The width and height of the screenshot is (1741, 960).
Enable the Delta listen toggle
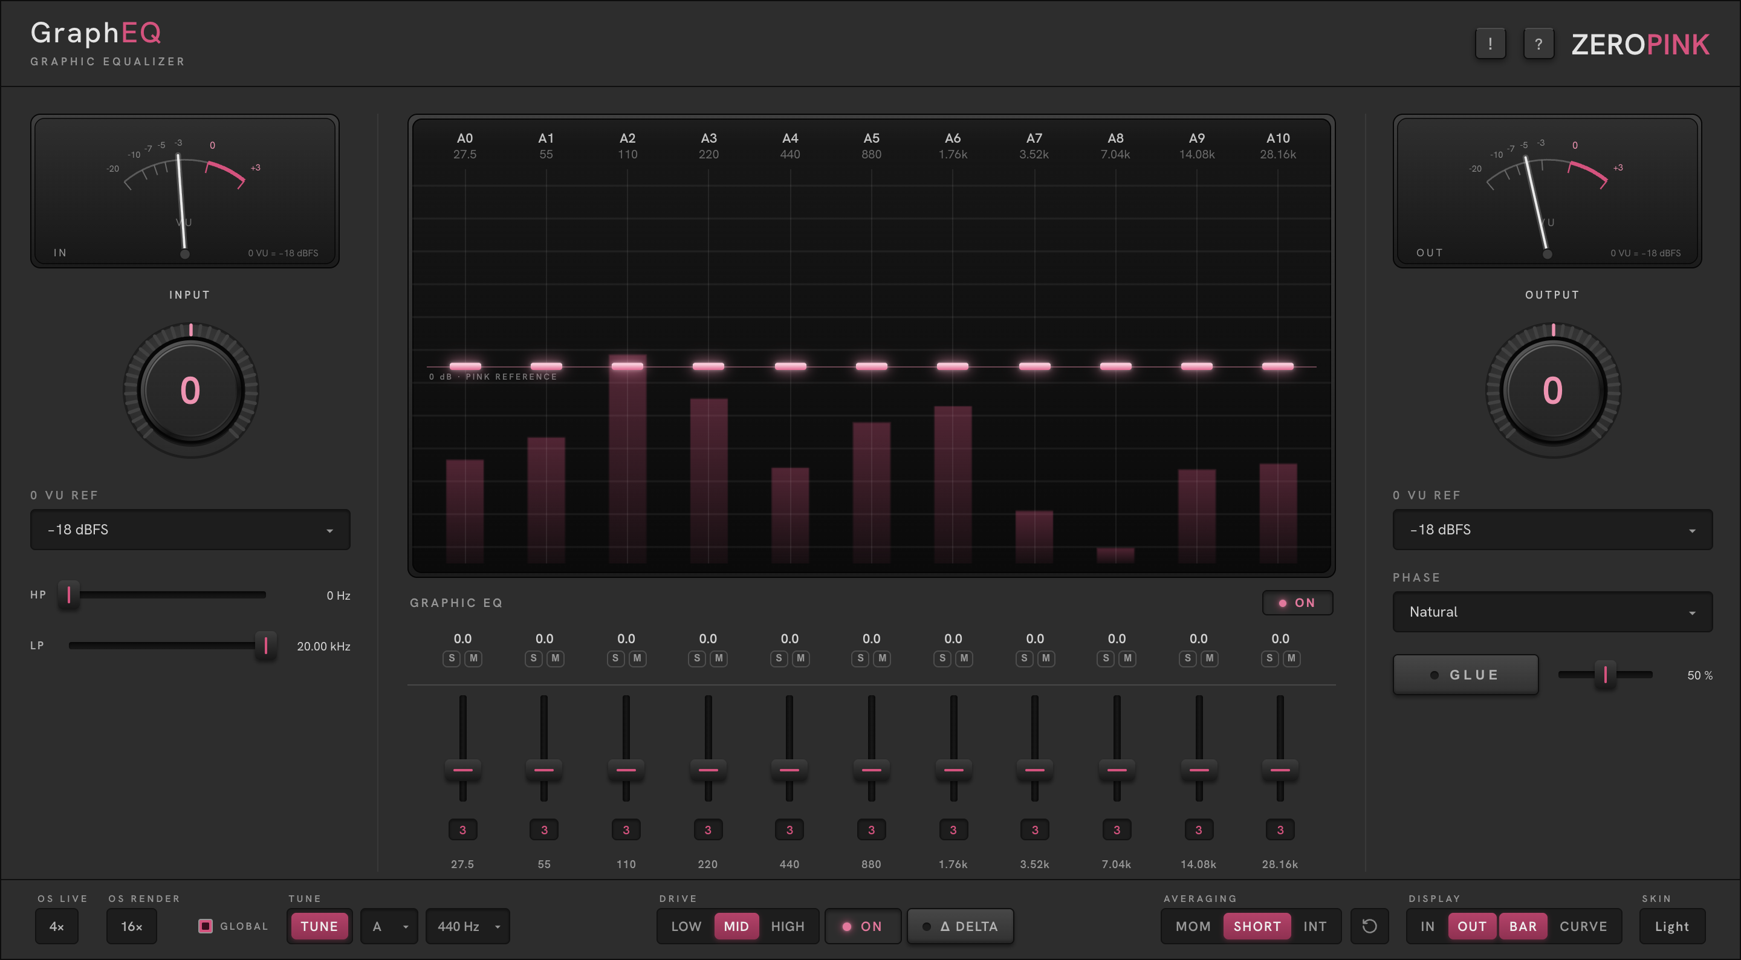click(x=960, y=926)
